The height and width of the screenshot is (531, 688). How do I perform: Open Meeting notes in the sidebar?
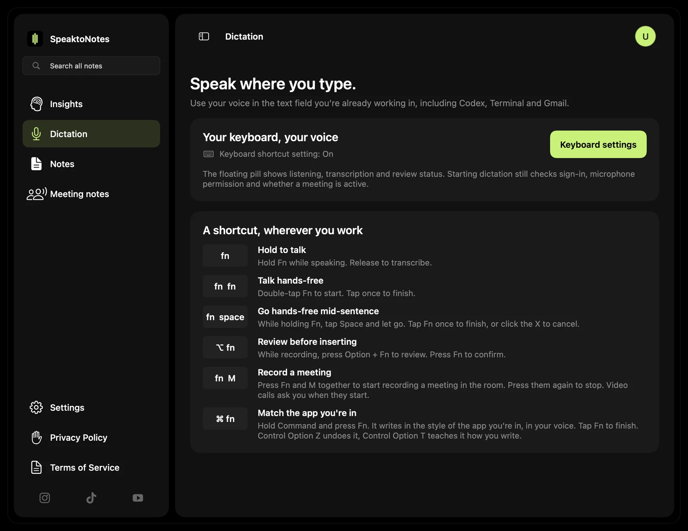pyautogui.click(x=91, y=194)
